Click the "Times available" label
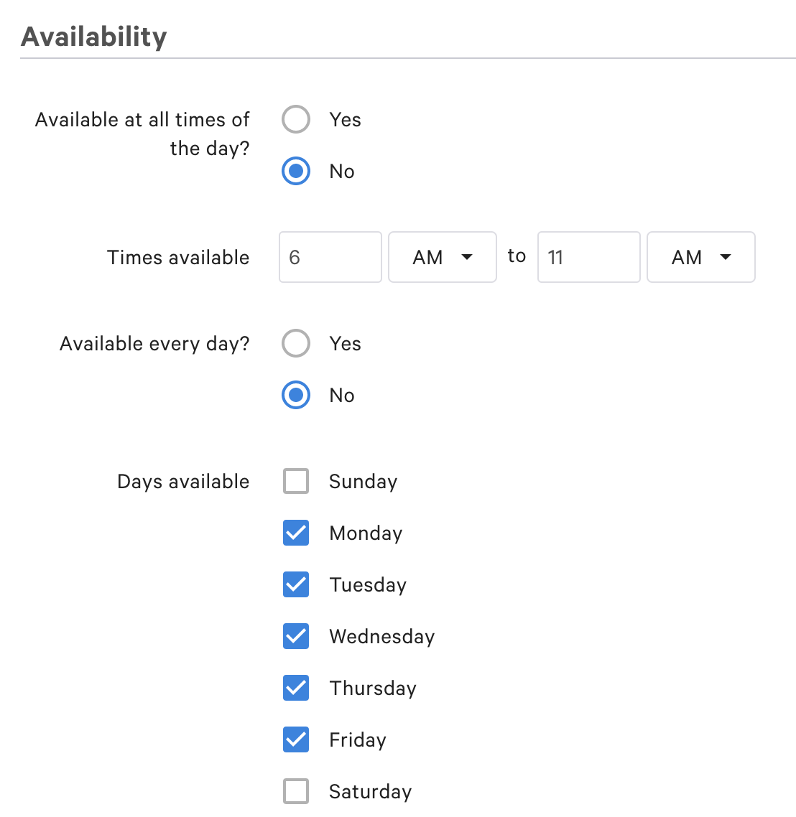 178,258
